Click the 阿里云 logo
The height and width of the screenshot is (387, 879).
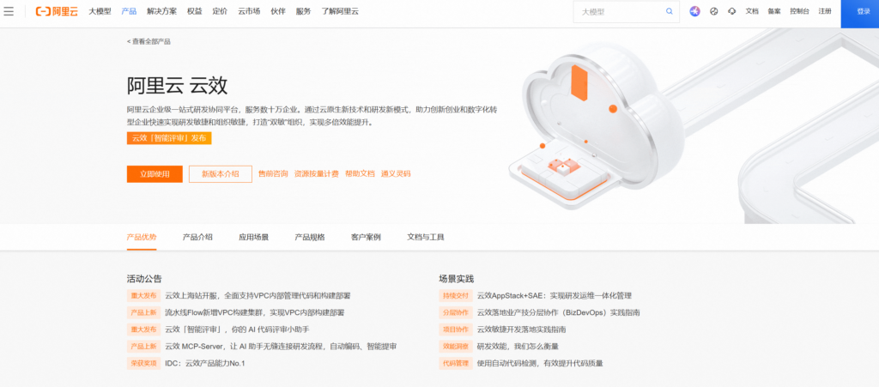(x=57, y=11)
